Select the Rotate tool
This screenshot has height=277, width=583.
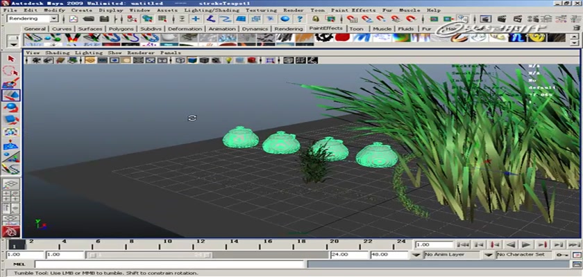tap(11, 107)
